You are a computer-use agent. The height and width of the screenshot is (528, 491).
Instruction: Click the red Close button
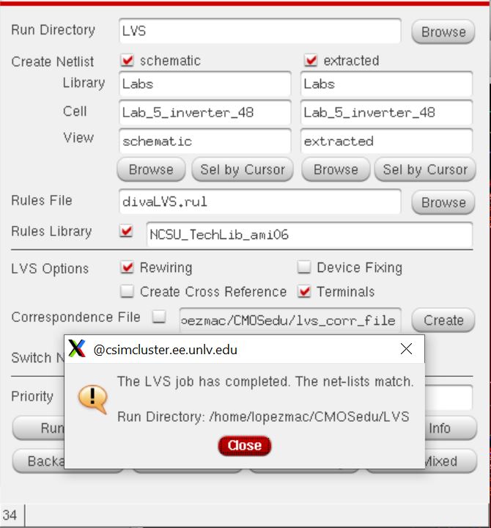tap(244, 446)
